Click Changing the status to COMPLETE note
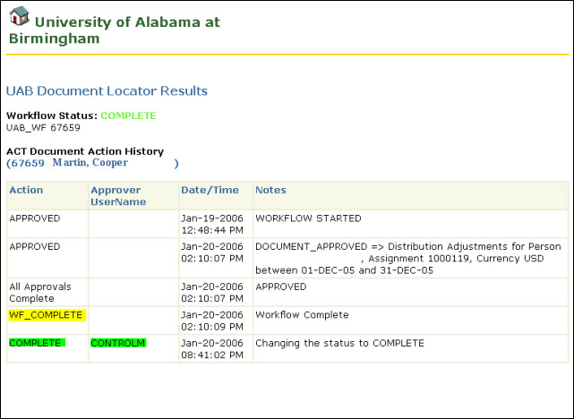 pos(339,343)
